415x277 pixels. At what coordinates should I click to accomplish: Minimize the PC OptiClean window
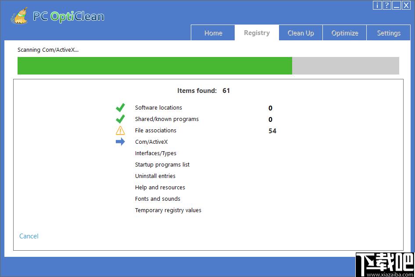(396, 5)
